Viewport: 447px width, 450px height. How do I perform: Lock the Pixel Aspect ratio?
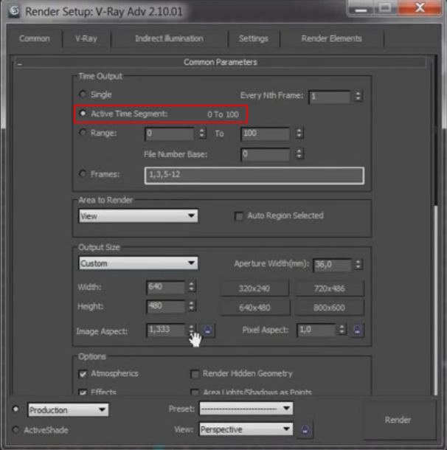click(358, 330)
